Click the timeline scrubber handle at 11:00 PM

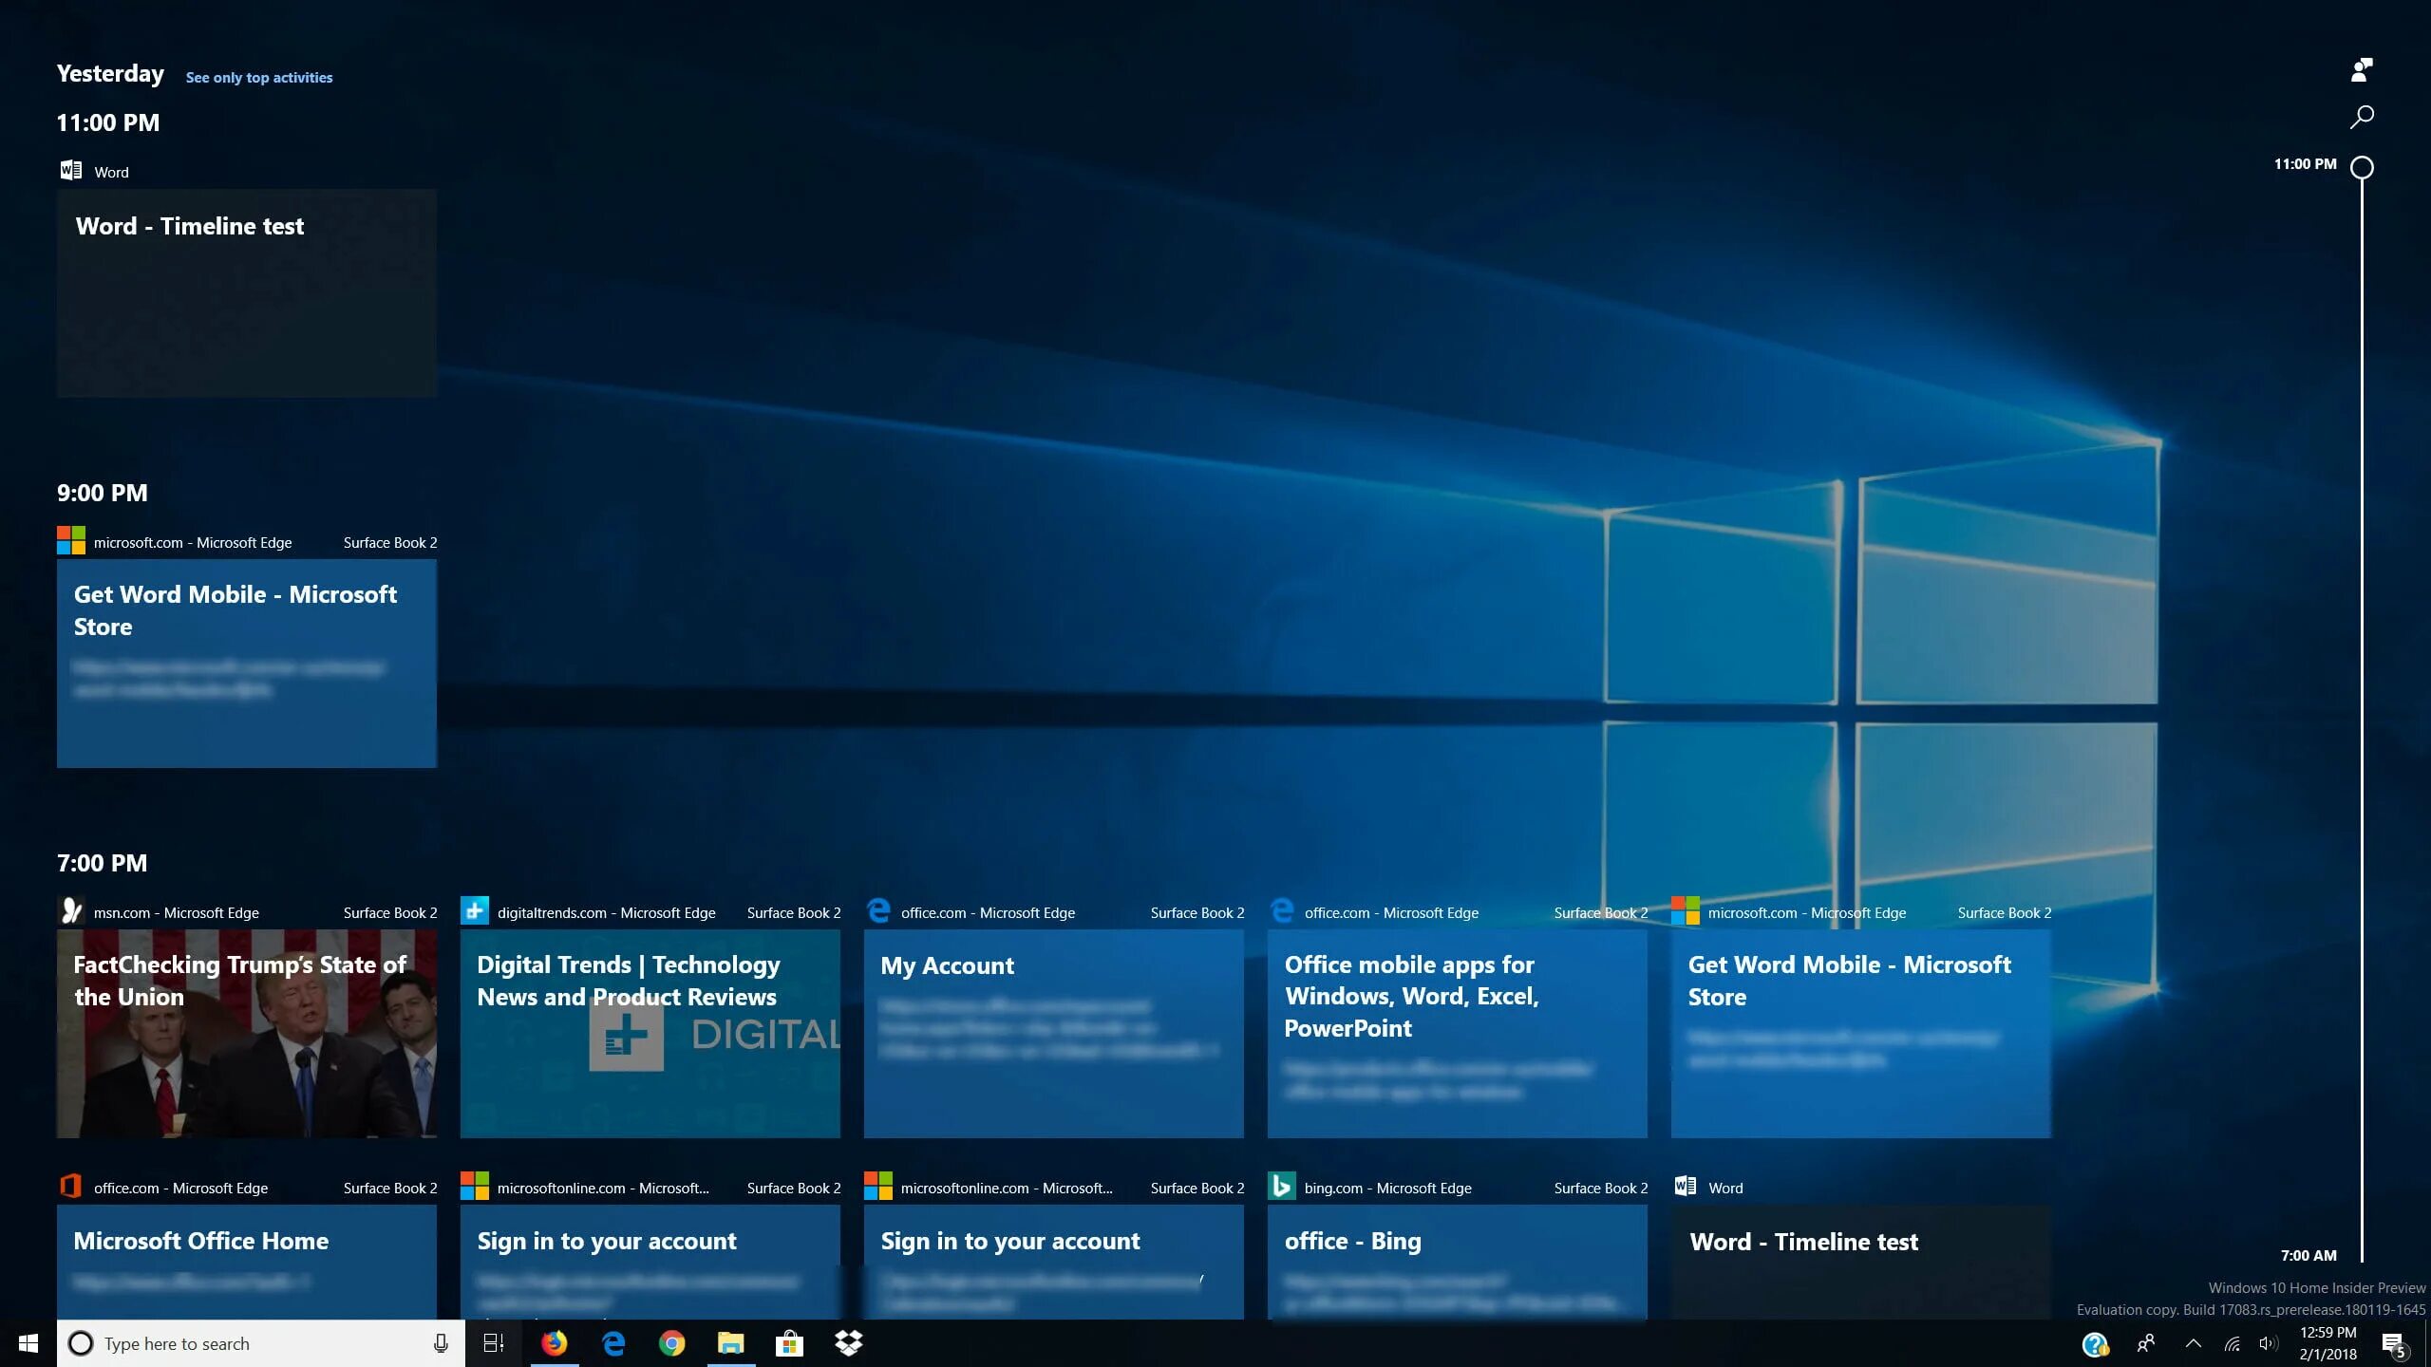point(2362,168)
